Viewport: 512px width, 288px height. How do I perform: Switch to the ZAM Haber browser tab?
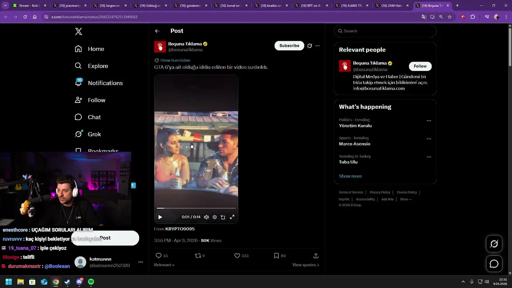(392, 6)
